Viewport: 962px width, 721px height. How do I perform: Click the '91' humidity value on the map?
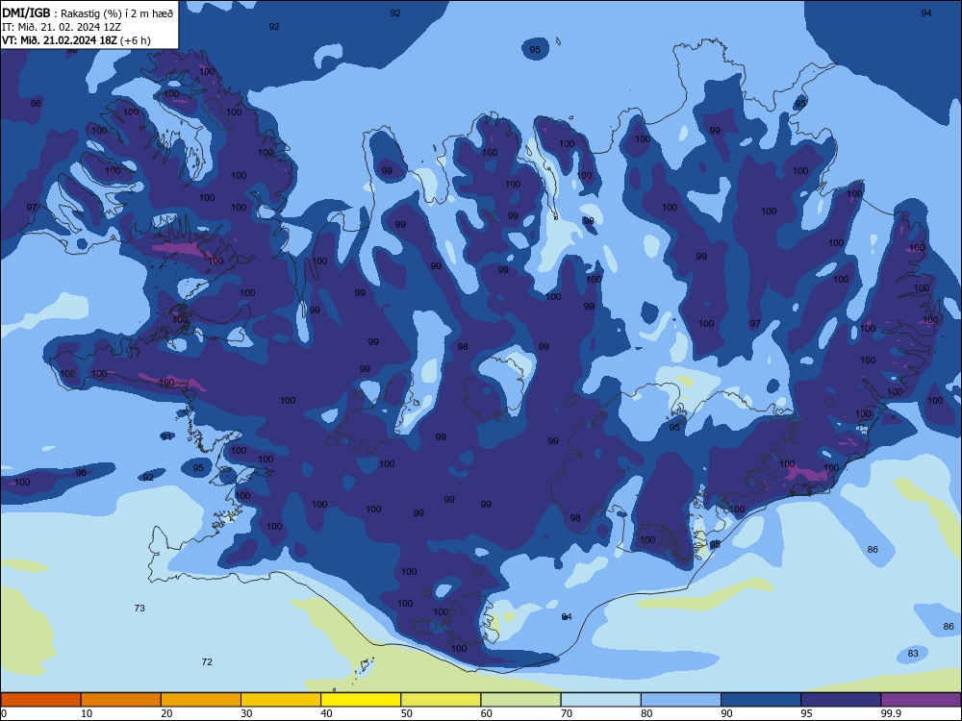click(x=166, y=436)
